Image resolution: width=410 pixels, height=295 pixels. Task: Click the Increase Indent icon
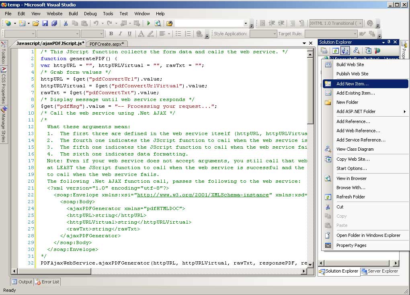281,24
